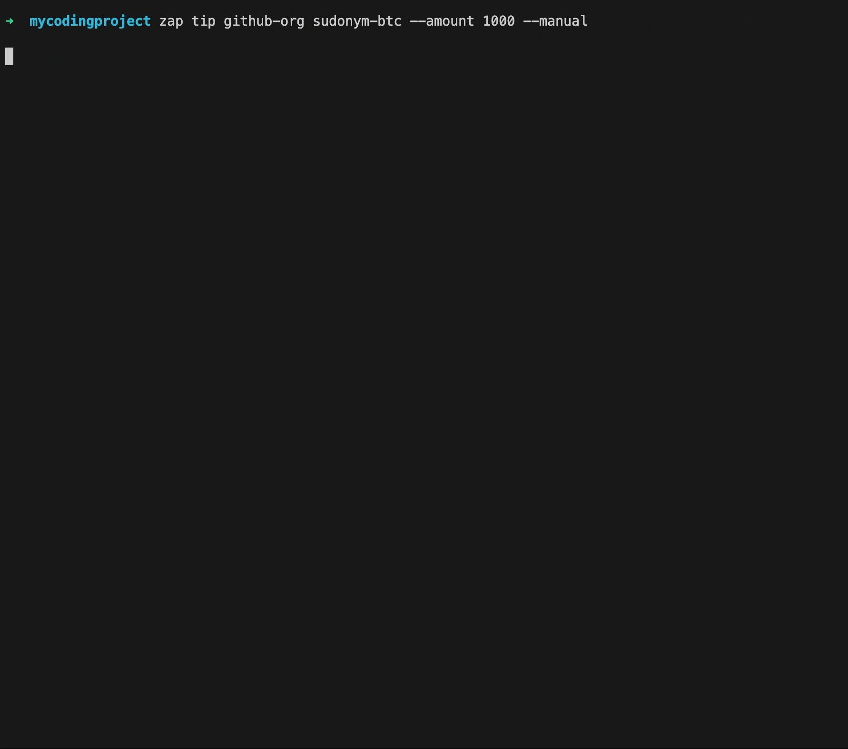Click the 'tip' subcommand text
The image size is (848, 749).
point(203,21)
